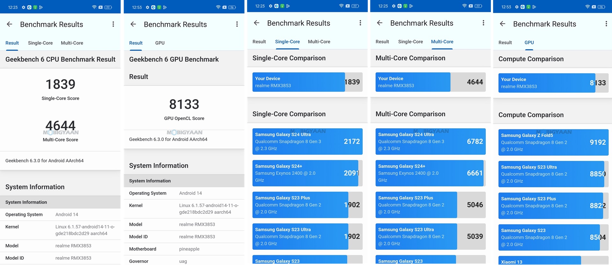Go back from the CPU Benchmark Result screen

tap(10, 24)
